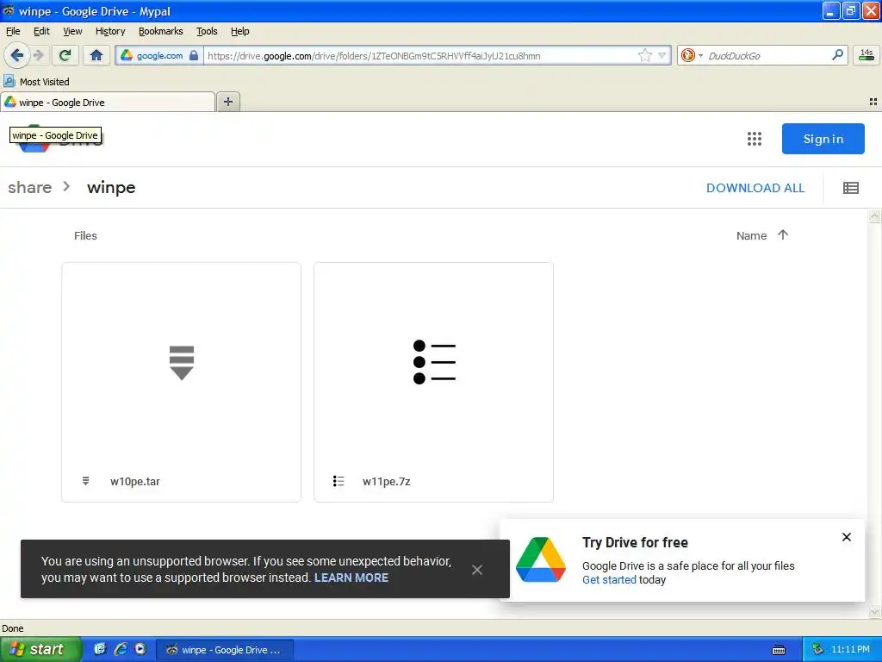882x662 pixels.
Task: Click the search magnifier icon
Action: (837, 55)
